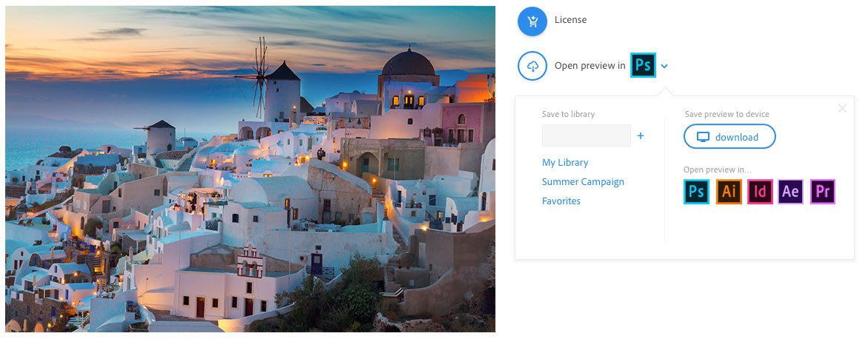Expand the chevron next to the Photoshop icon
The image size is (865, 339).
pyautogui.click(x=664, y=66)
